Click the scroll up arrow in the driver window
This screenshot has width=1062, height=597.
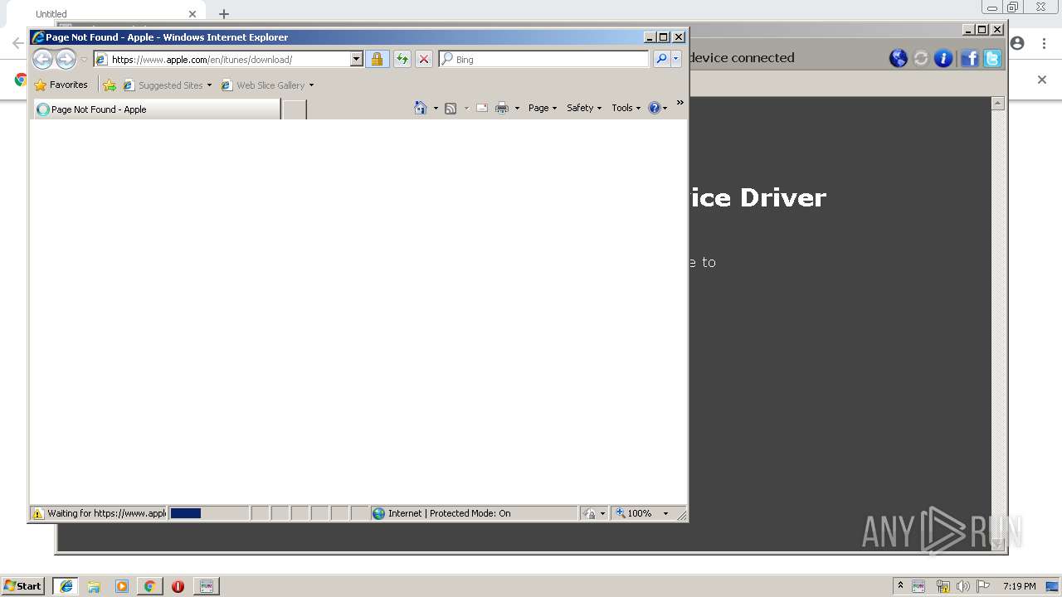pos(998,104)
